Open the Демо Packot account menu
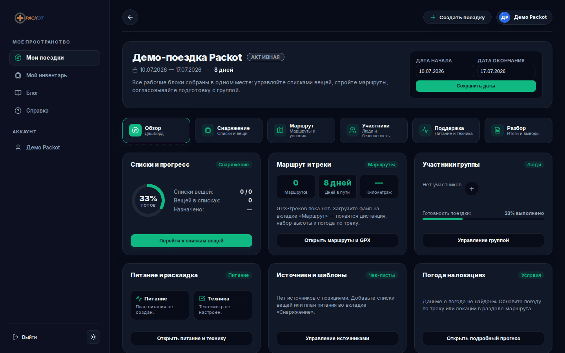565x353 pixels. tap(524, 17)
